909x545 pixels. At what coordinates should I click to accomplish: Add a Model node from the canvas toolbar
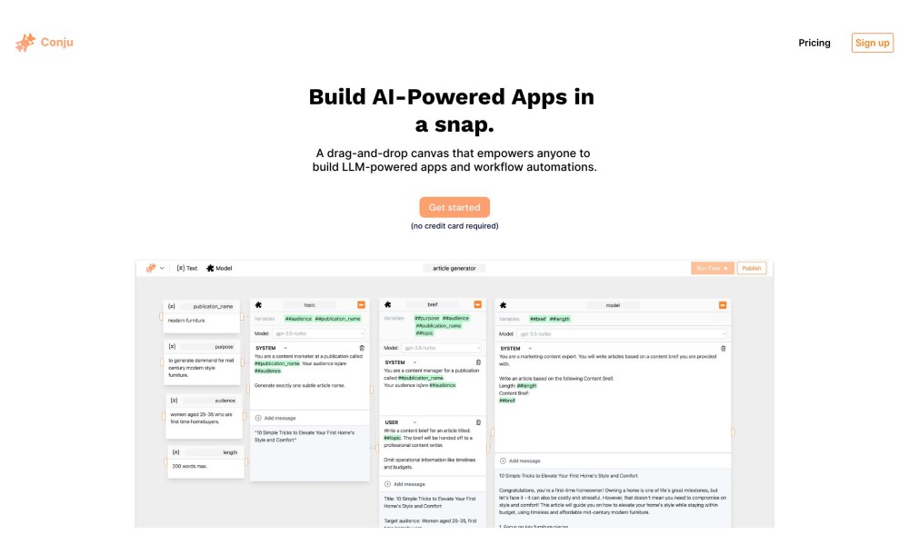pos(219,268)
